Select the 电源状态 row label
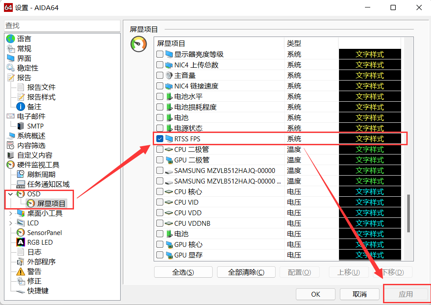 pos(188,128)
